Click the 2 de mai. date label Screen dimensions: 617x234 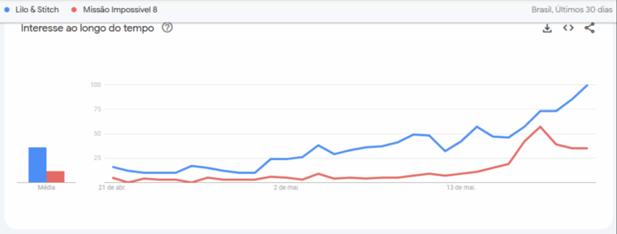click(286, 188)
